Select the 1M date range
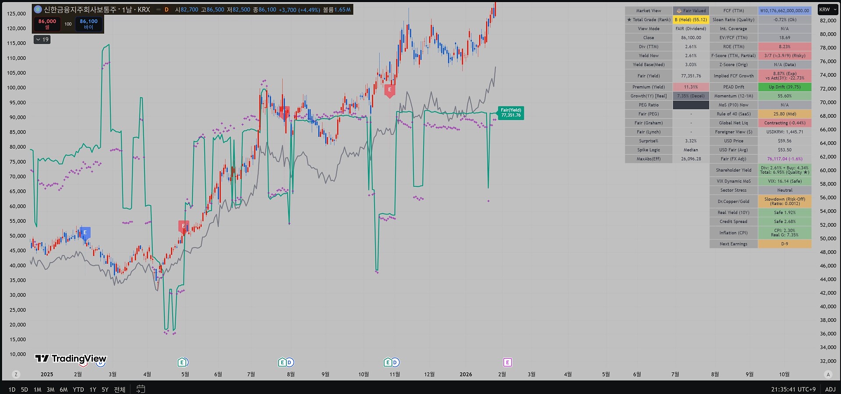The height and width of the screenshot is (394, 841). (x=38, y=389)
